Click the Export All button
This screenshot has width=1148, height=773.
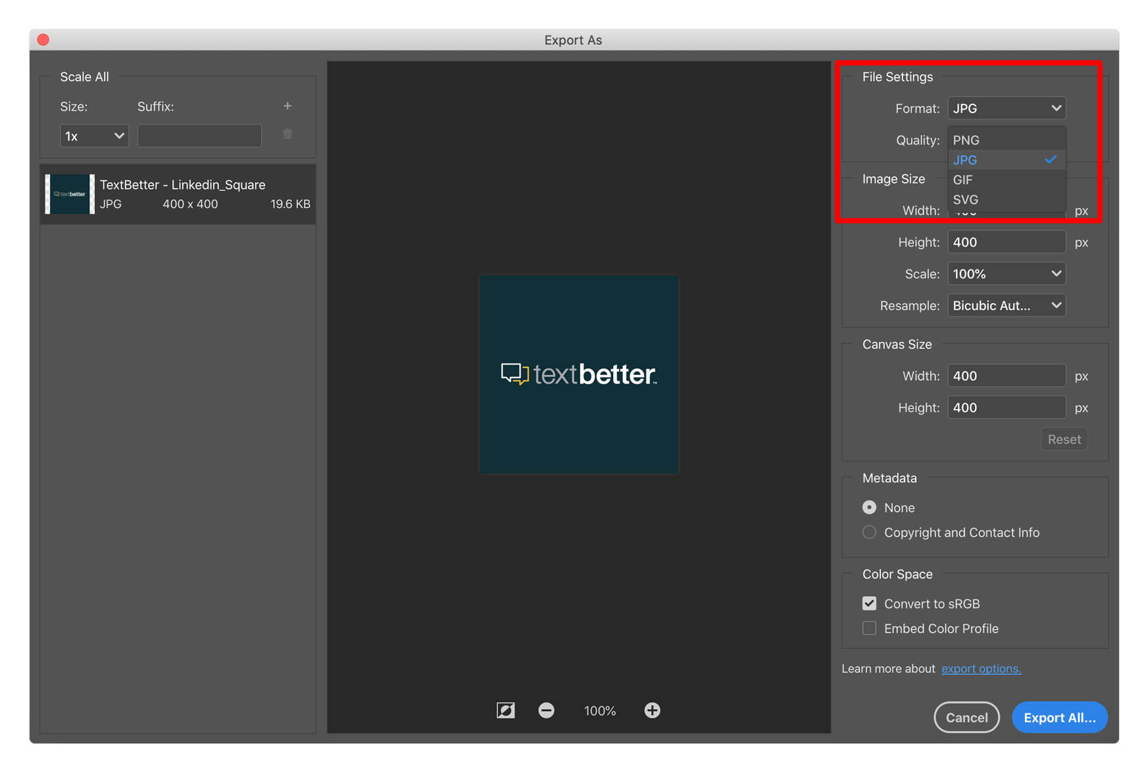(x=1059, y=717)
